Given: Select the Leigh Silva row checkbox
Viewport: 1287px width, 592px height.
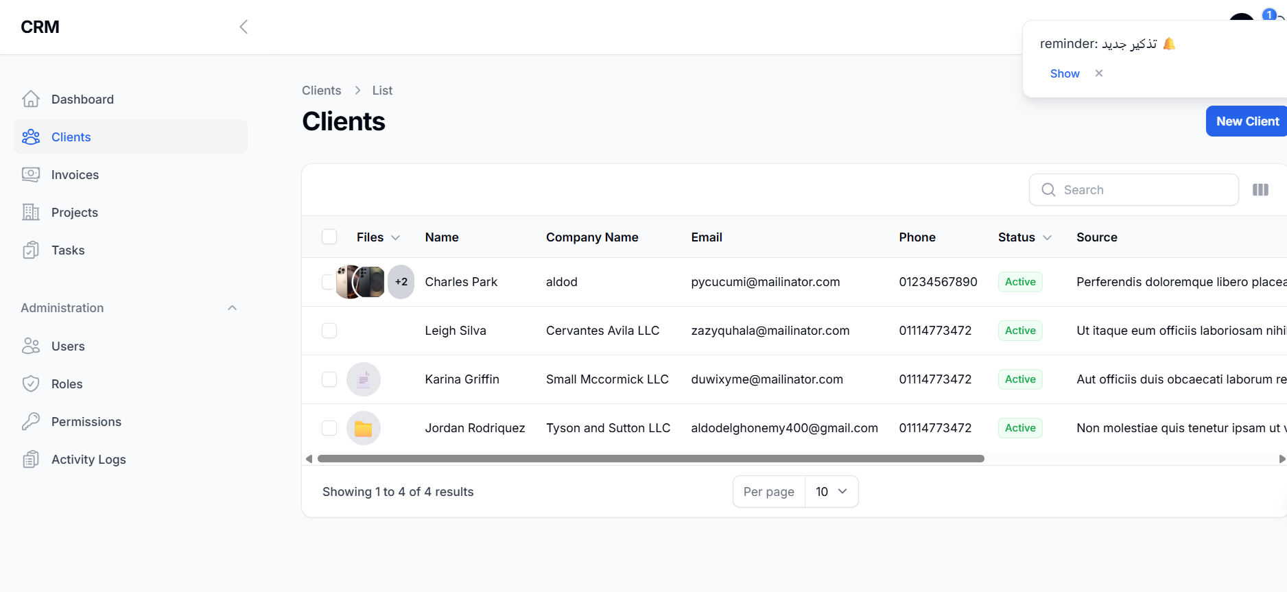Looking at the screenshot, I should point(329,331).
